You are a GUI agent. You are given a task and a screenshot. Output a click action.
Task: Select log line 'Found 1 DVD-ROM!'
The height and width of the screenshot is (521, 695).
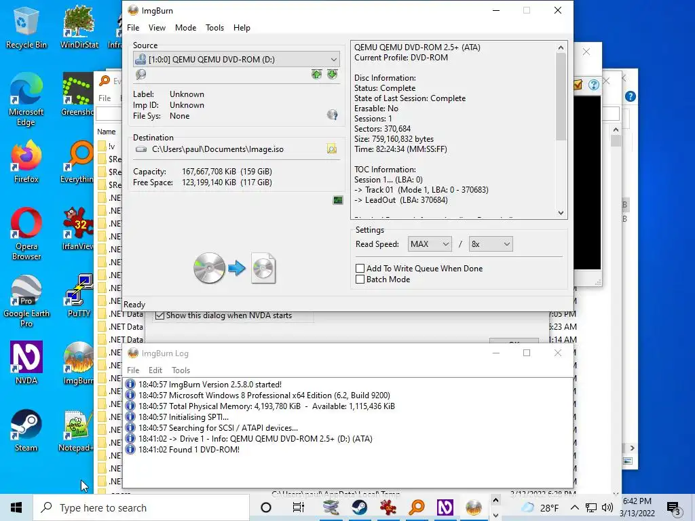[x=189, y=450]
